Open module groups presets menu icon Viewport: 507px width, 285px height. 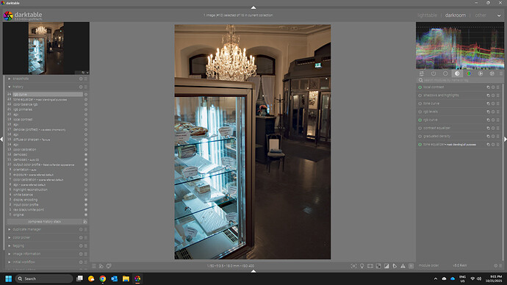point(501,73)
